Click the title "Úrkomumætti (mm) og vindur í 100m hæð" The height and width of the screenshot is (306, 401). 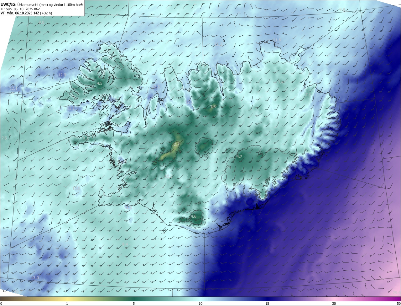(x=50, y=4)
